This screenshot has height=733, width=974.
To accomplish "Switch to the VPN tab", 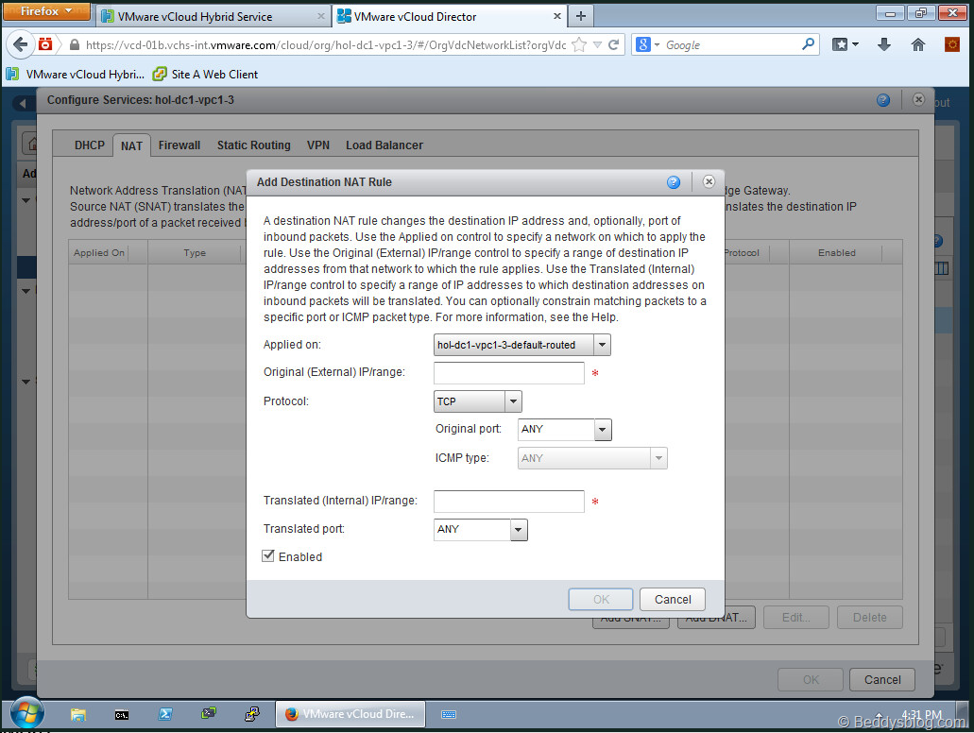I will coord(318,145).
